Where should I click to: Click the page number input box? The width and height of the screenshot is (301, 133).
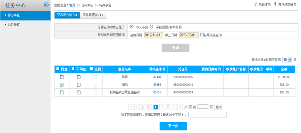[x=203, y=107]
